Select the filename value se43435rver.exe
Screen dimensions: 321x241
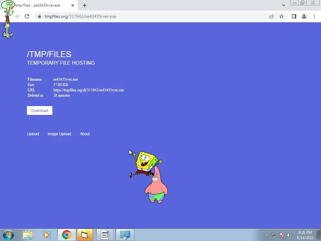pyautogui.click(x=66, y=79)
